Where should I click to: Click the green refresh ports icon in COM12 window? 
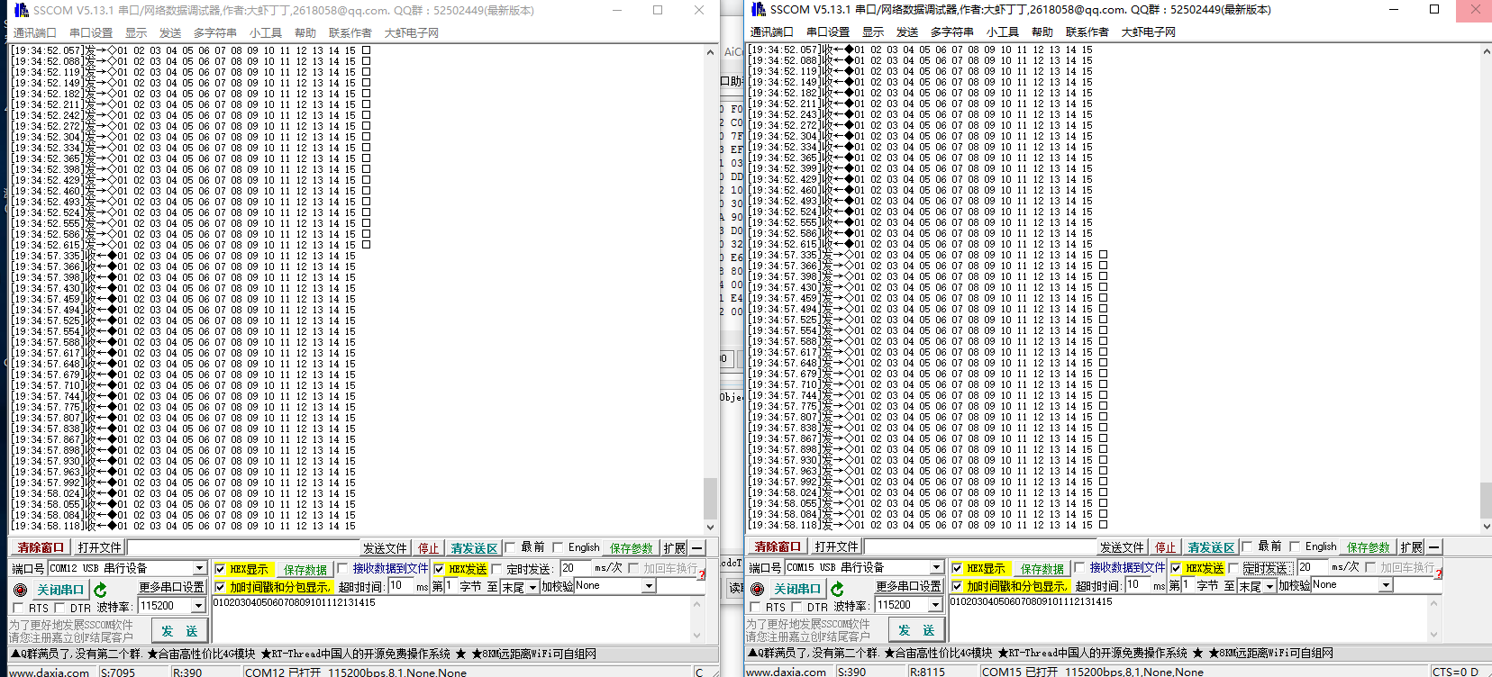coord(100,591)
